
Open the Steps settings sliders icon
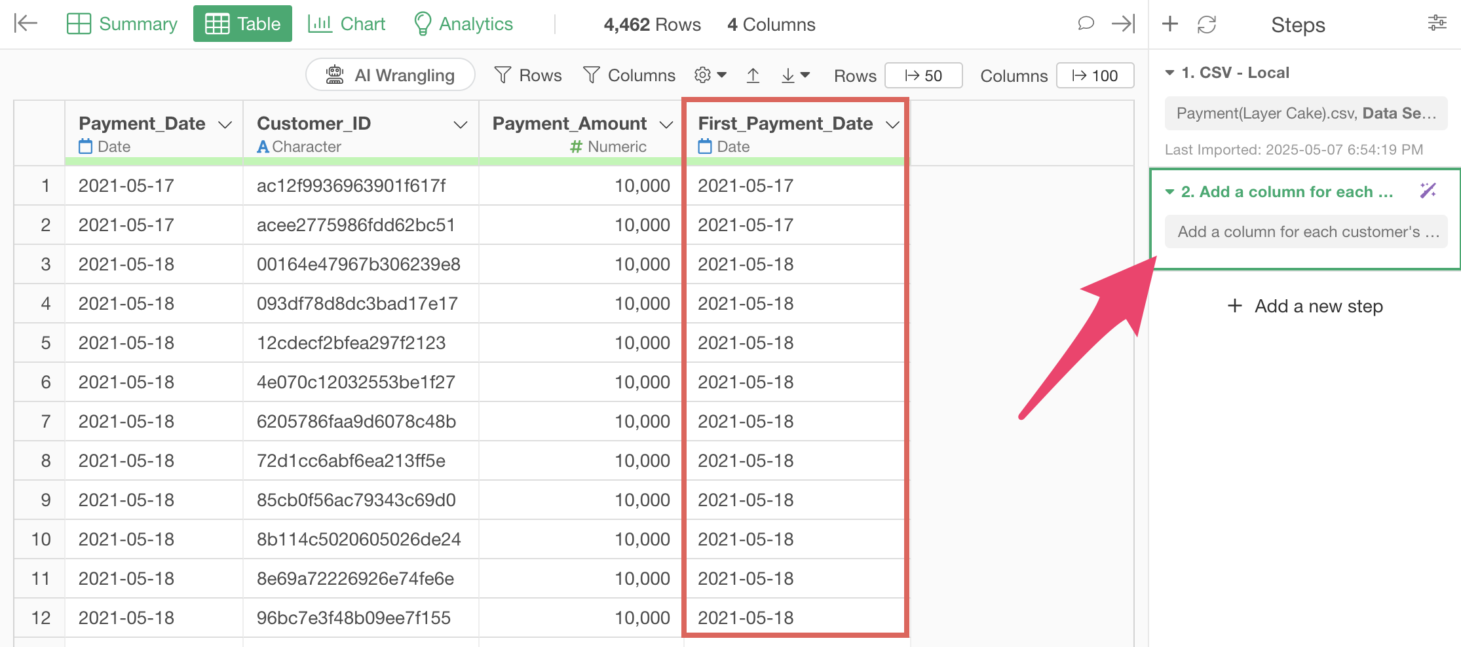(1437, 24)
